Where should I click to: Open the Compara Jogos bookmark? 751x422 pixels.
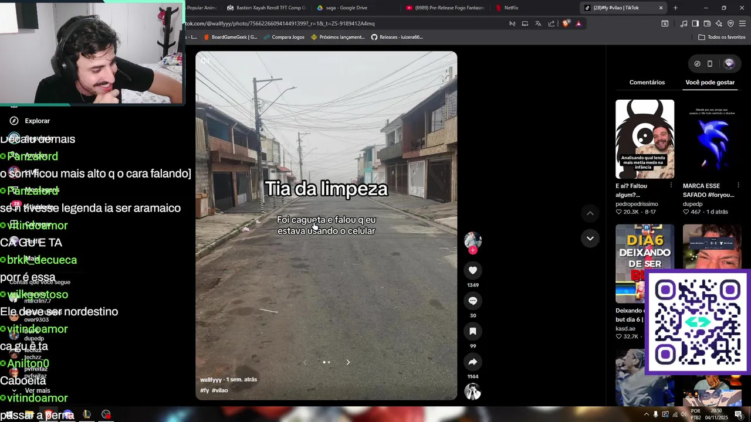284,37
